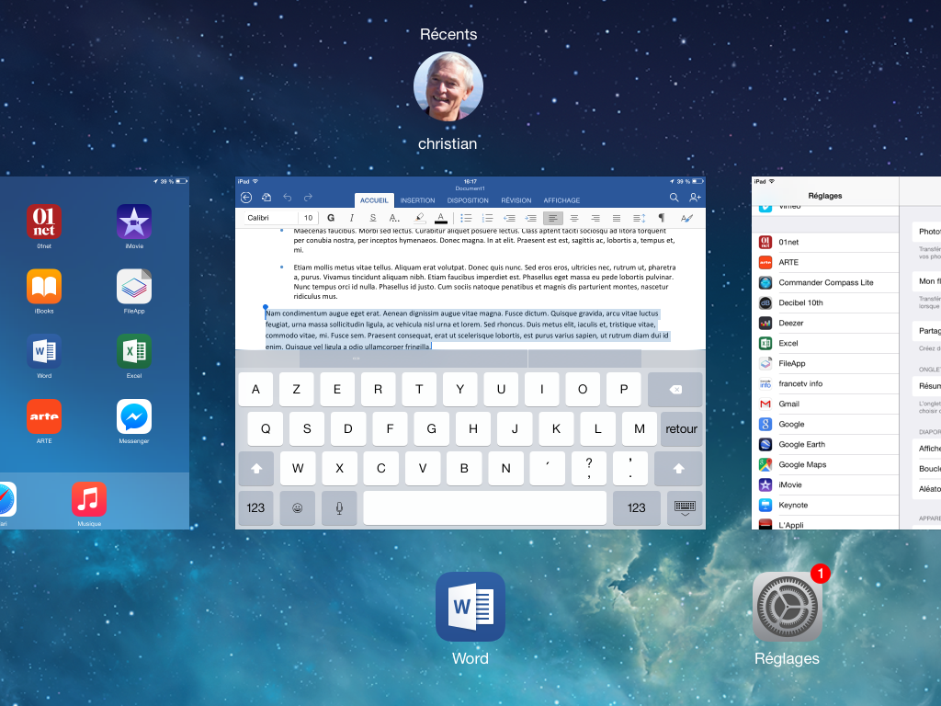Align text left
Viewport: 941px width, 706px height.
pyautogui.click(x=552, y=218)
